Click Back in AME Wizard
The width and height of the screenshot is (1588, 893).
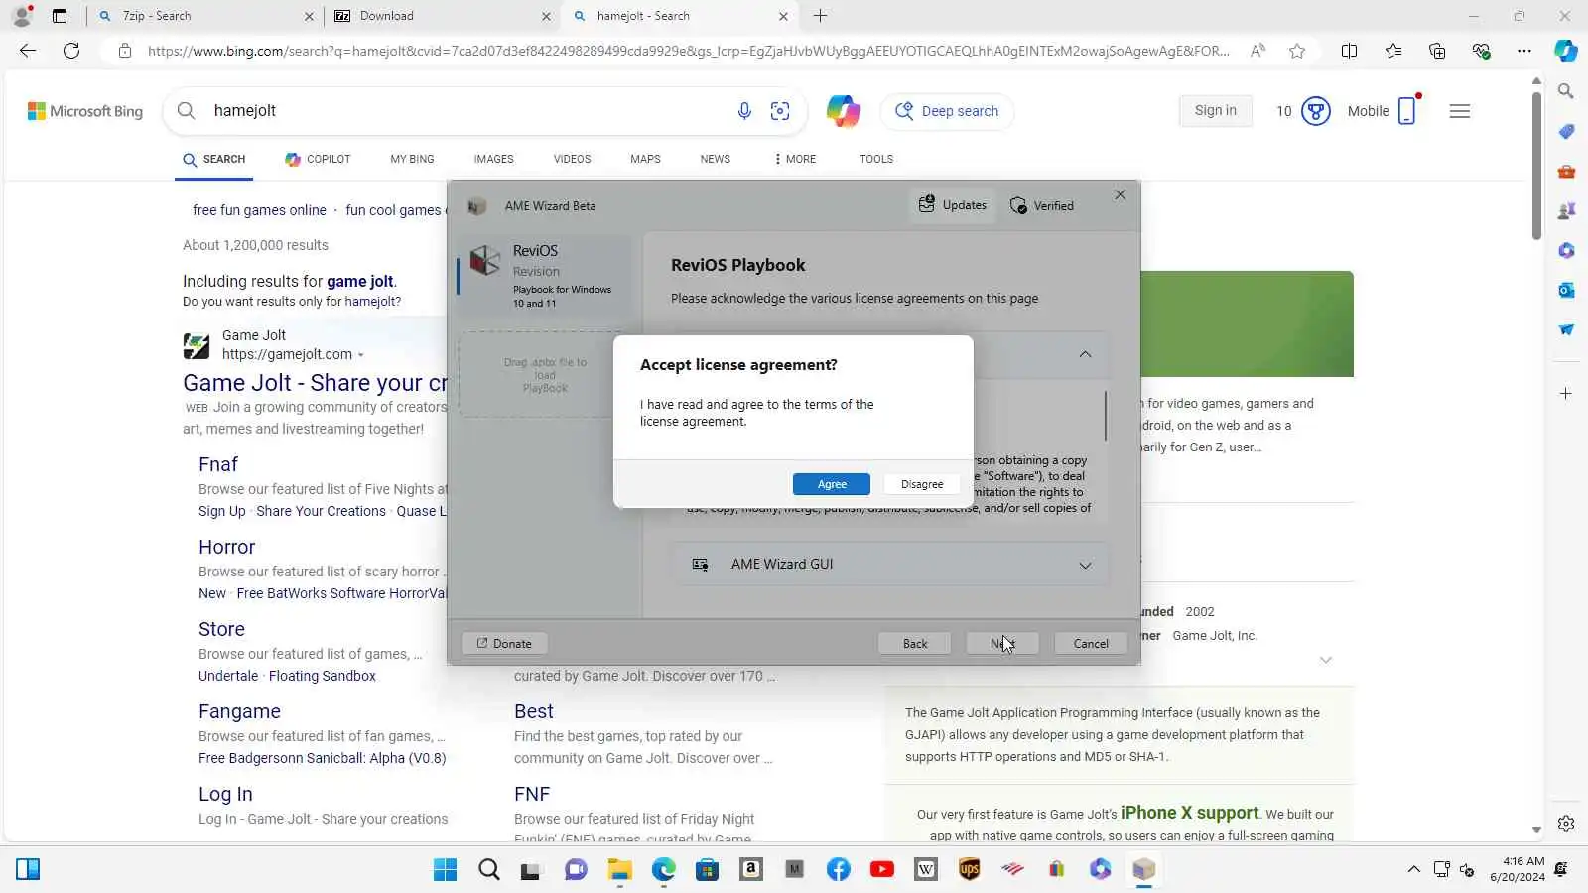(x=915, y=644)
